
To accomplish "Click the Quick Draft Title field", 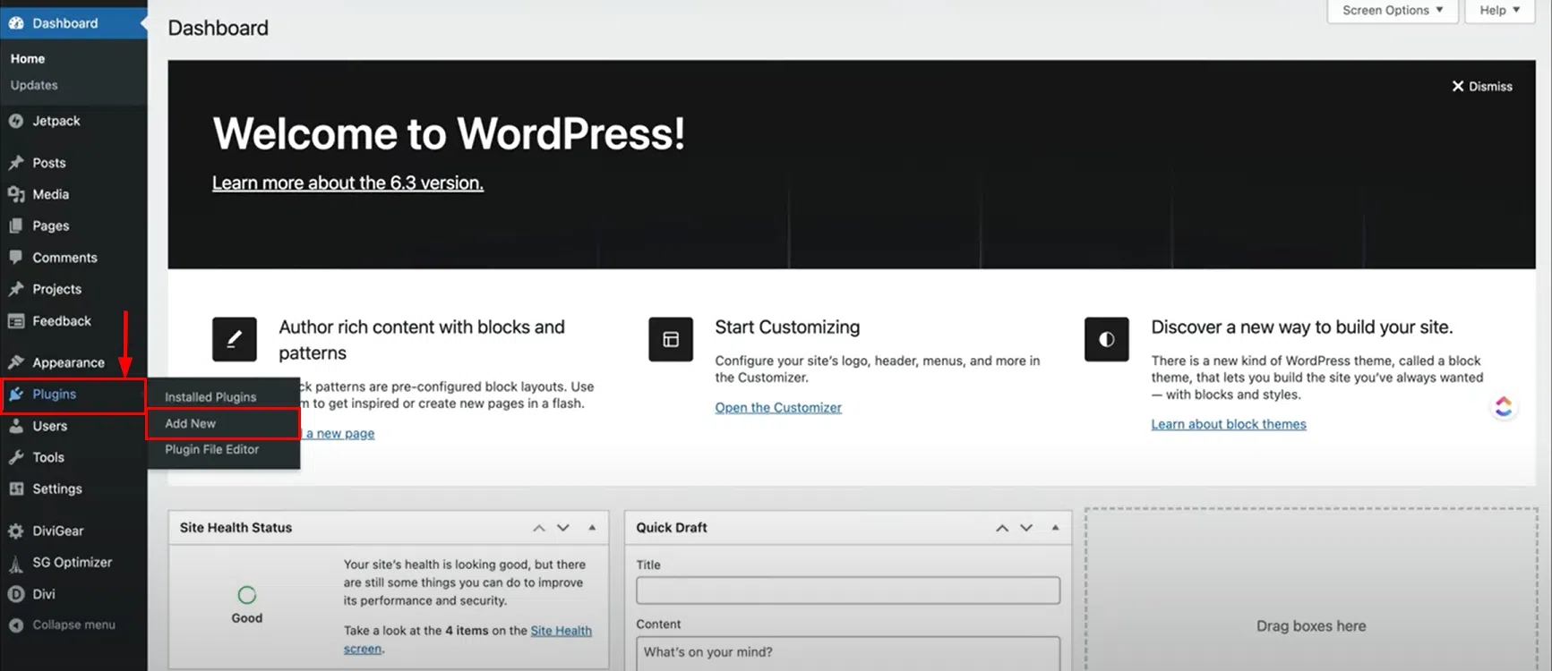I will coord(848,590).
